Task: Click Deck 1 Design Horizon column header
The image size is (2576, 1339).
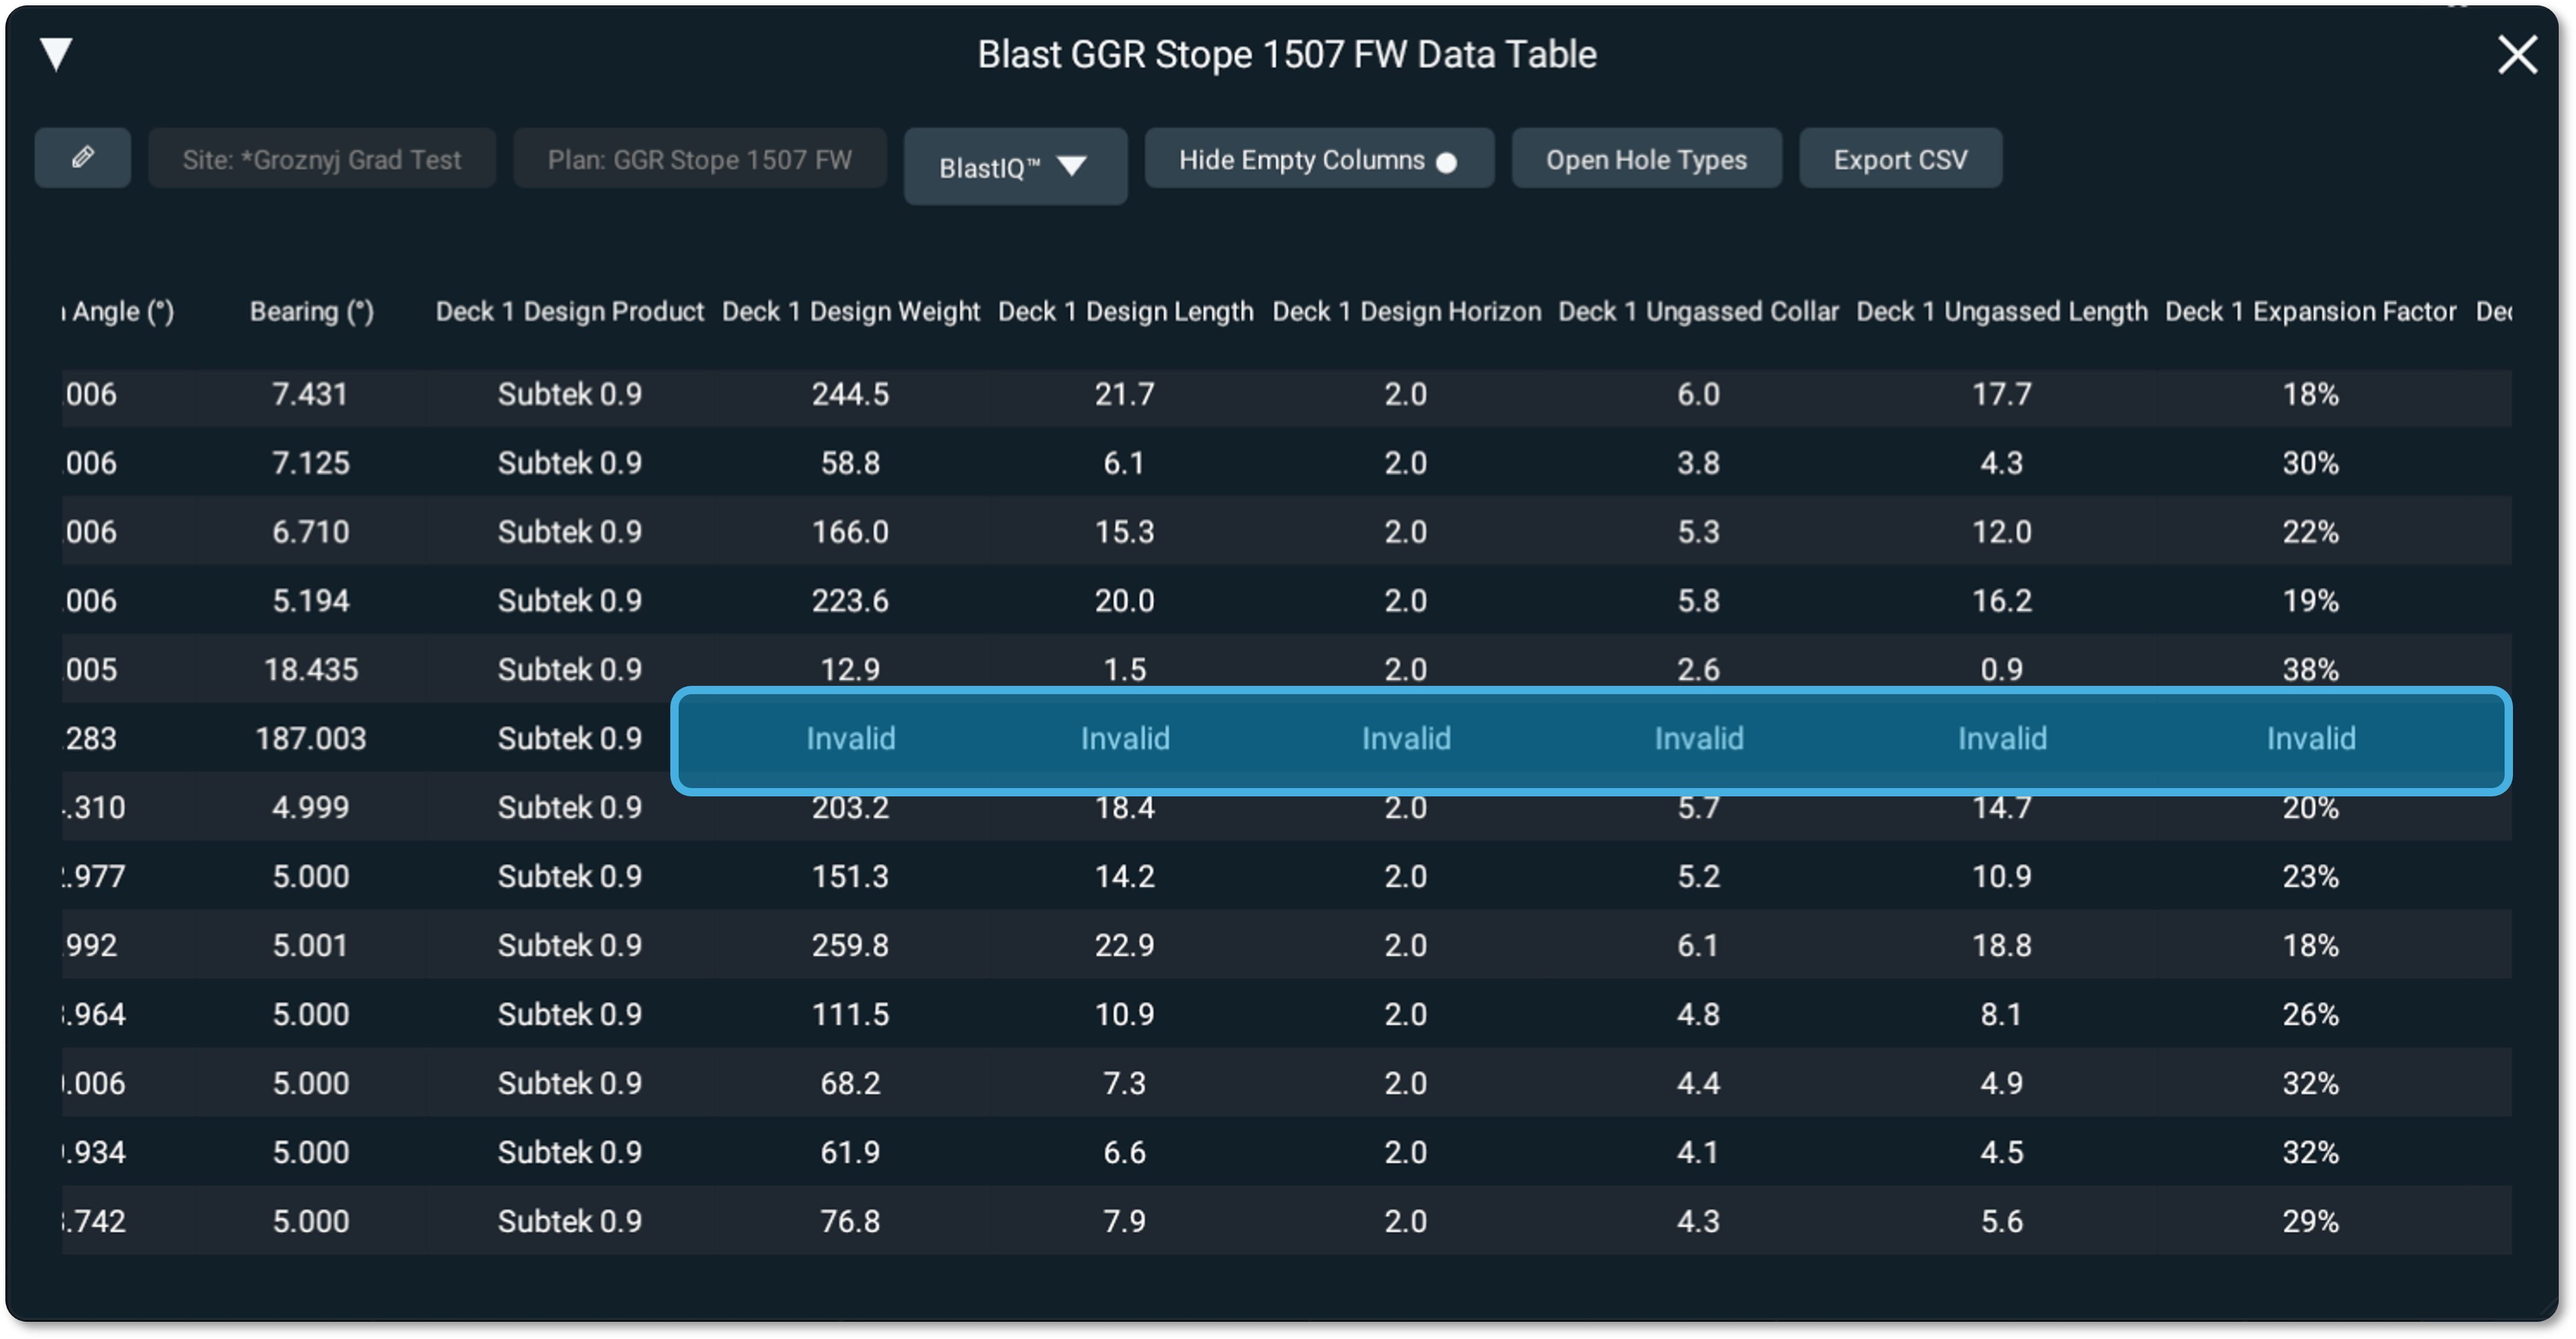Action: point(1407,312)
